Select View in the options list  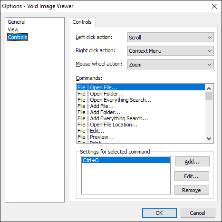pyautogui.click(x=13, y=29)
